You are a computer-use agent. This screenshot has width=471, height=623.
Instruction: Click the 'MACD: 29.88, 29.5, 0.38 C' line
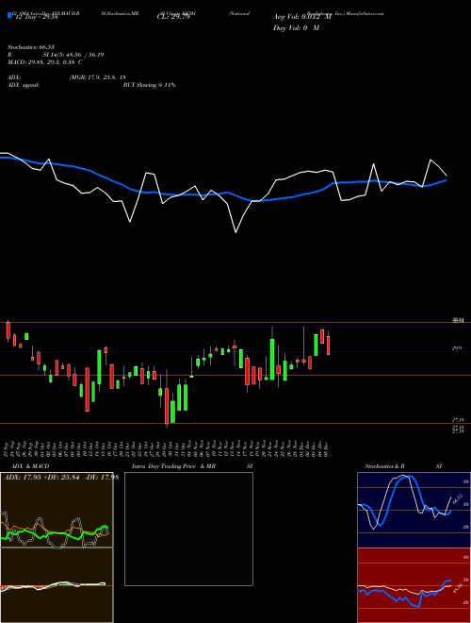point(45,62)
